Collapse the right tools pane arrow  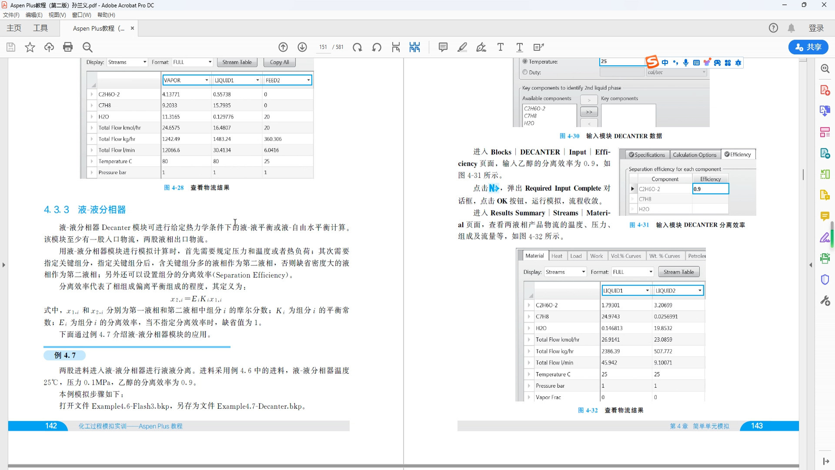click(811, 265)
